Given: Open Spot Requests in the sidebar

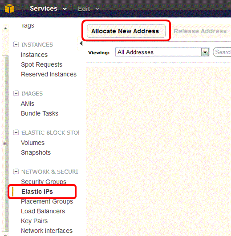Looking at the screenshot, I should (41, 64).
